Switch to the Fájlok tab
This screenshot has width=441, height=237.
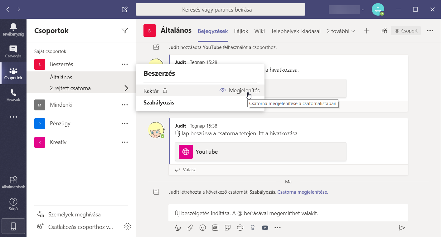[x=241, y=31]
